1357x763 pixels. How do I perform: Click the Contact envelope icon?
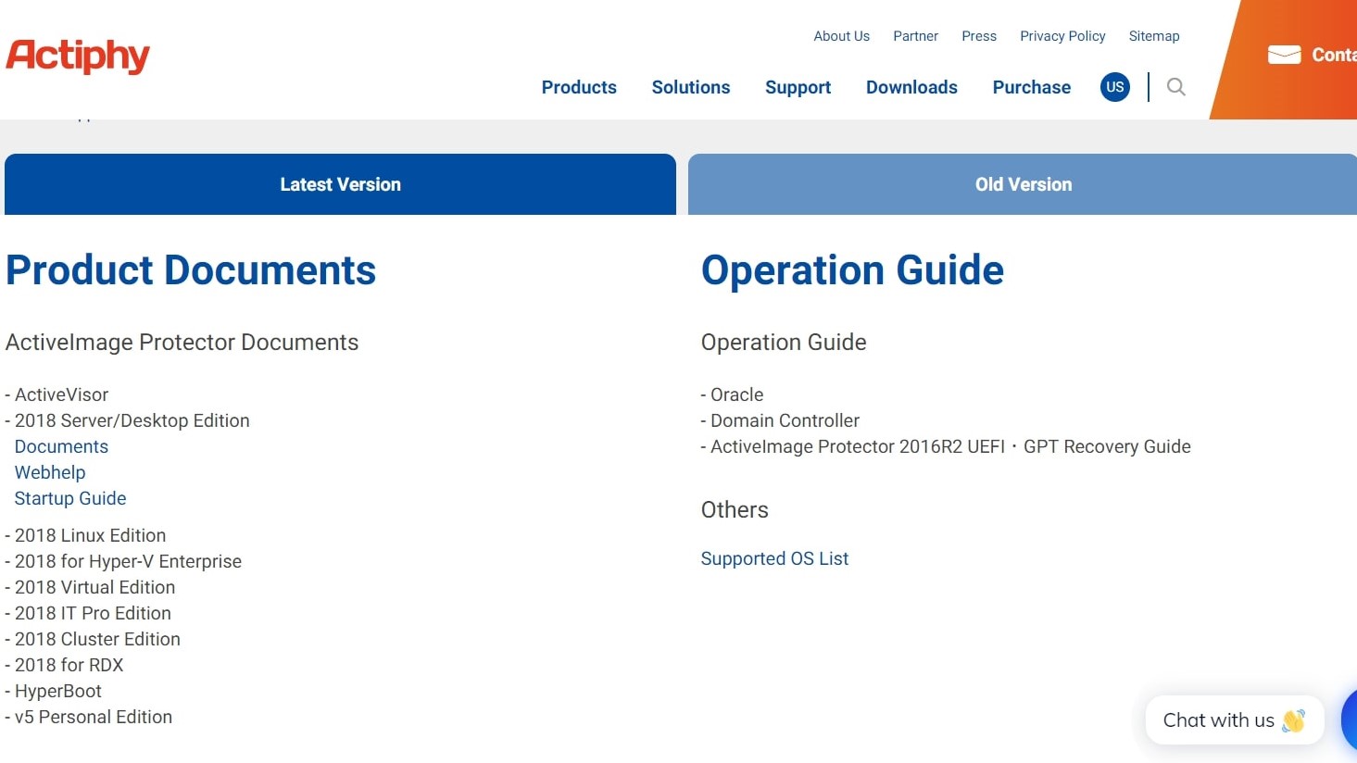(1284, 55)
